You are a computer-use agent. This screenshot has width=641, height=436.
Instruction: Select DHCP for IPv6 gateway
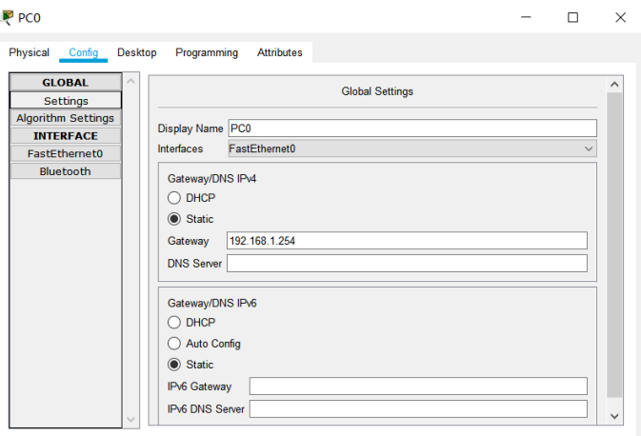coord(191,323)
